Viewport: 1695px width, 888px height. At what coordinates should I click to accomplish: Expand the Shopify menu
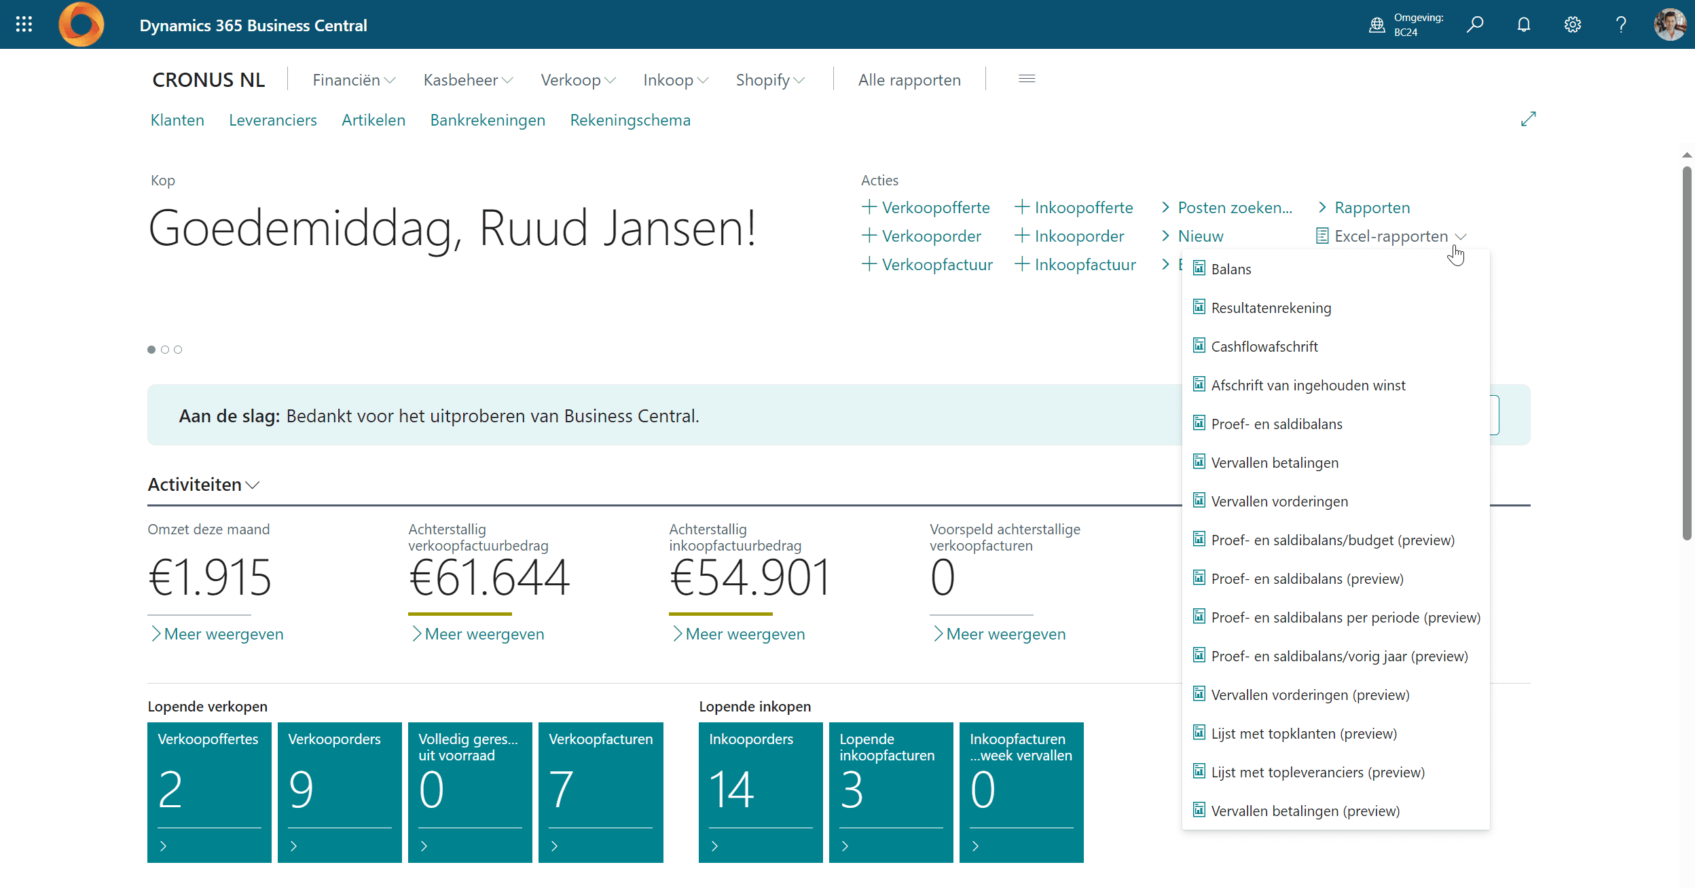coord(770,80)
